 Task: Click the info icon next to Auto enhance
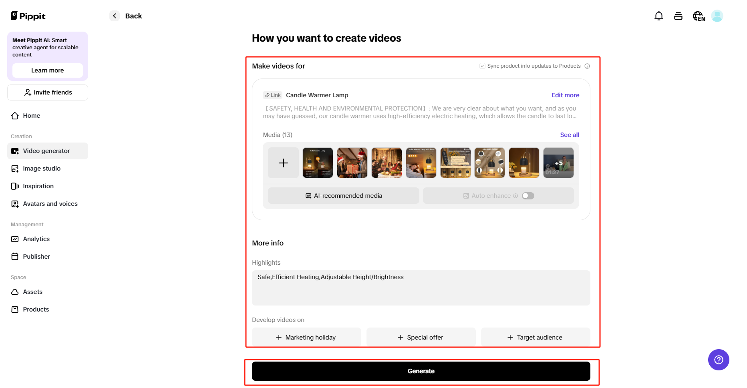click(x=515, y=196)
